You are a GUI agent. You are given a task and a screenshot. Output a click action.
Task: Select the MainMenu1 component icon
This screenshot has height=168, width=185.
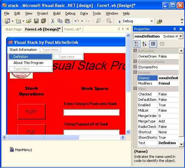click(x=12, y=150)
